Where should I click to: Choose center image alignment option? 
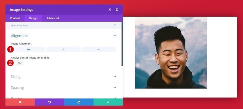[x=64, y=49]
